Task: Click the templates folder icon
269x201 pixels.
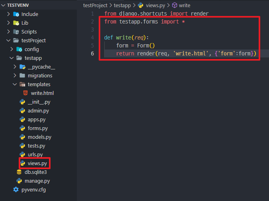Action: click(x=22, y=84)
